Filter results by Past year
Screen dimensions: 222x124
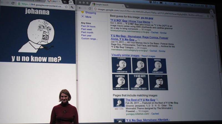[x=86, y=36]
